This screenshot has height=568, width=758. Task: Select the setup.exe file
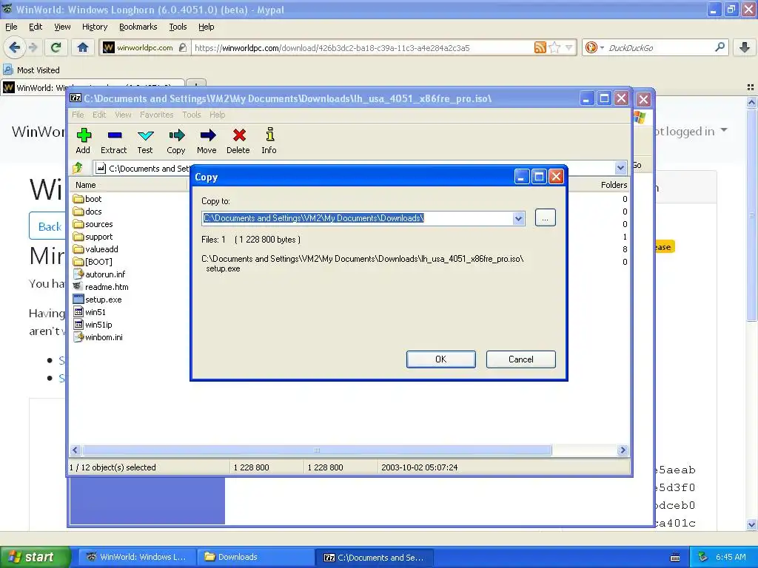coord(97,300)
